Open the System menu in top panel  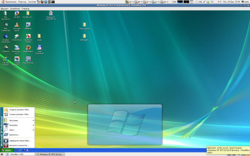coord(32,2)
